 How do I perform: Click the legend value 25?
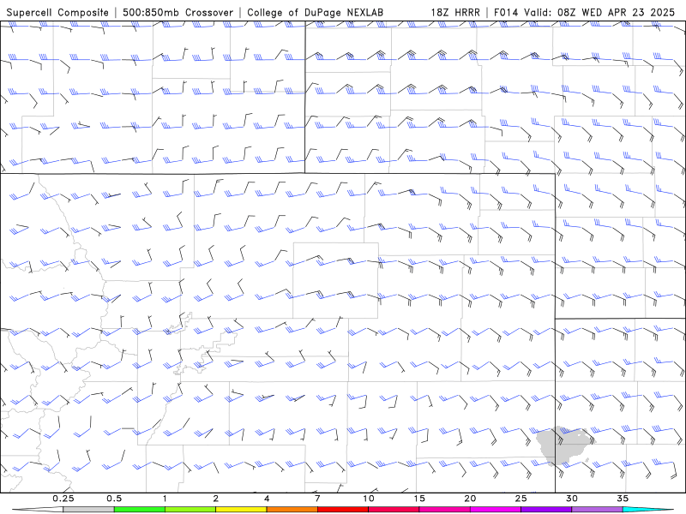(x=521, y=499)
